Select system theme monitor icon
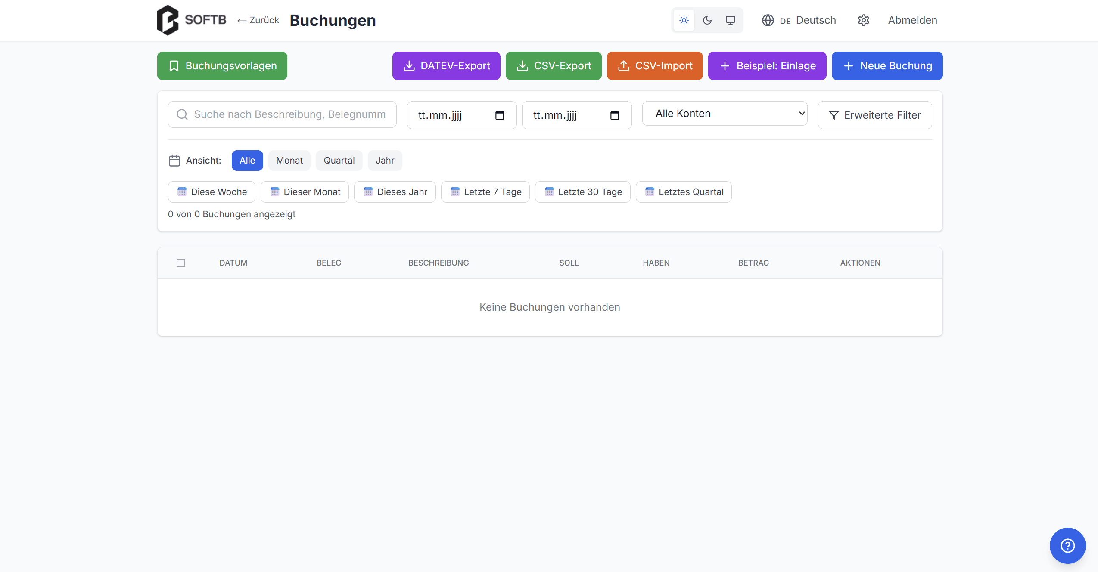 pyautogui.click(x=730, y=20)
